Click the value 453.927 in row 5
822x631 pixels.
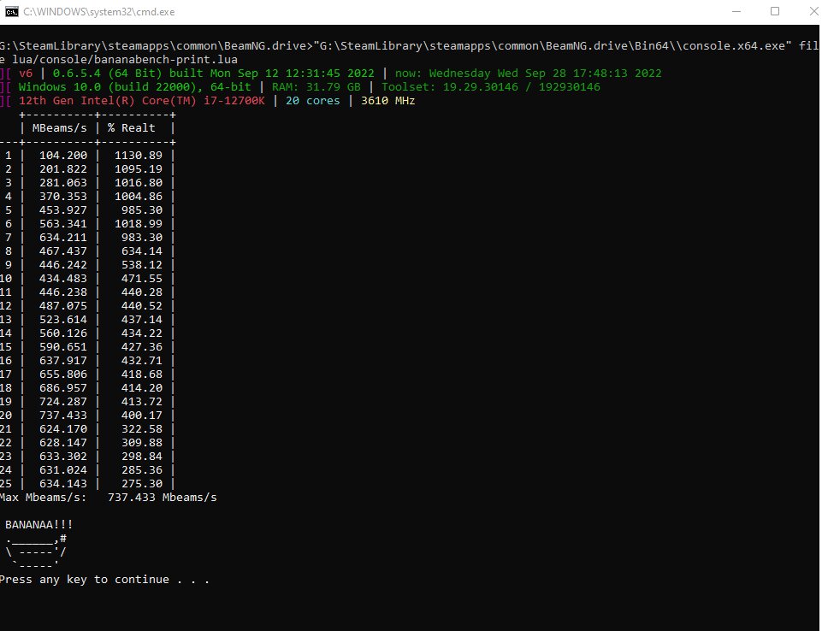[x=63, y=209]
